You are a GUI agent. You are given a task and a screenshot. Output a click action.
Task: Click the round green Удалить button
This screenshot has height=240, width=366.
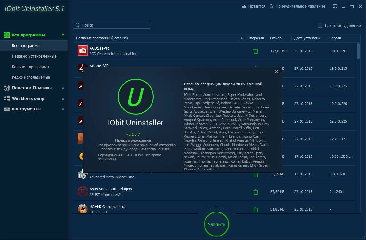(x=216, y=224)
